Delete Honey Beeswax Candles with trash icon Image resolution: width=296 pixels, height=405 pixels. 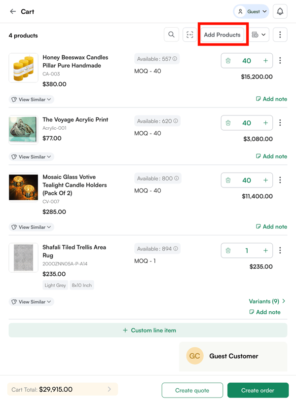228,61
